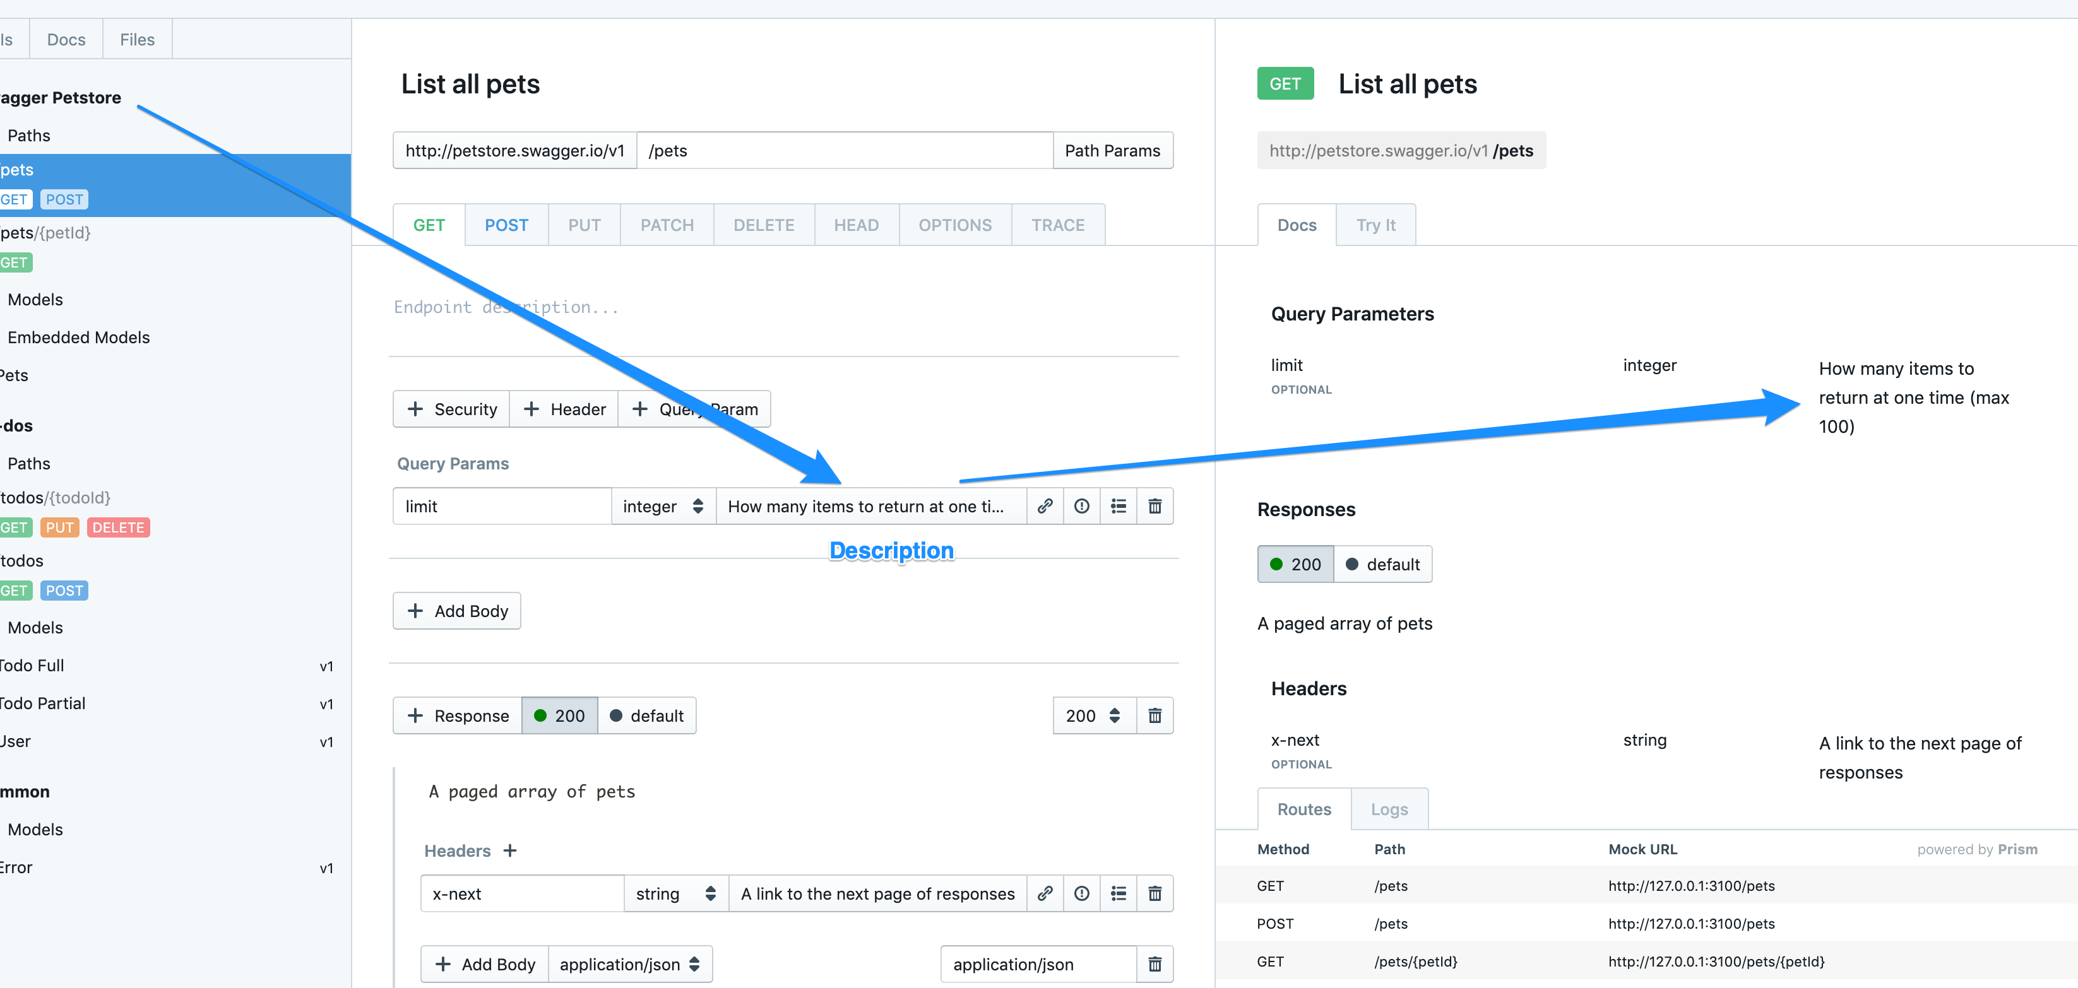Delete the x-next header using its trash icon
The image size is (2078, 988).
click(x=1155, y=893)
